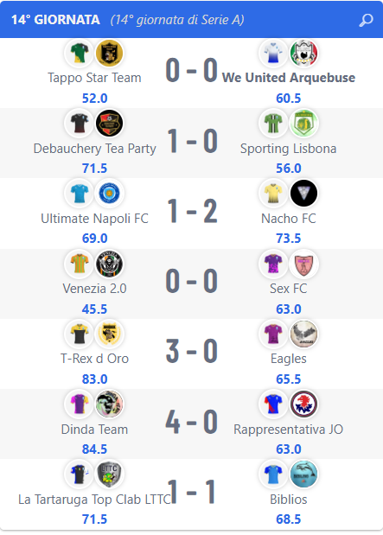Viewport: 383px width, 535px height.
Task: Click the search magnifier icon in header
Action: [x=366, y=20]
